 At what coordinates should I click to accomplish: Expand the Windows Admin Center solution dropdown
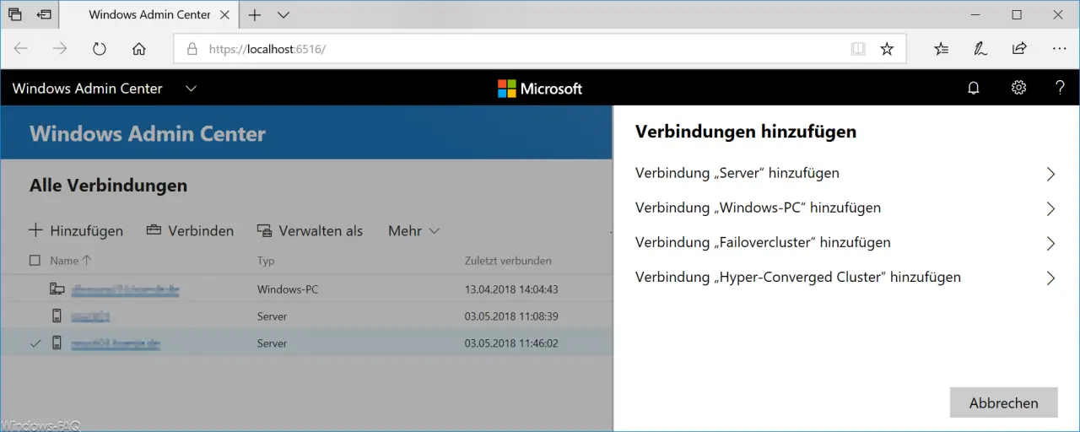191,89
